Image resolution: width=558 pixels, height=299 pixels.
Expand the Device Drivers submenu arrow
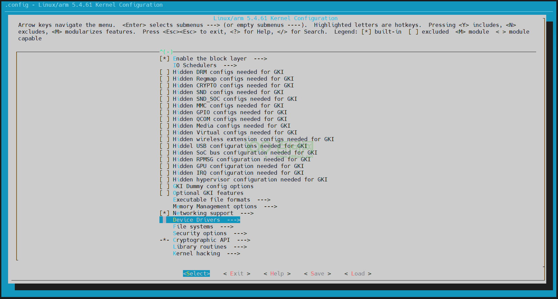pos(233,220)
